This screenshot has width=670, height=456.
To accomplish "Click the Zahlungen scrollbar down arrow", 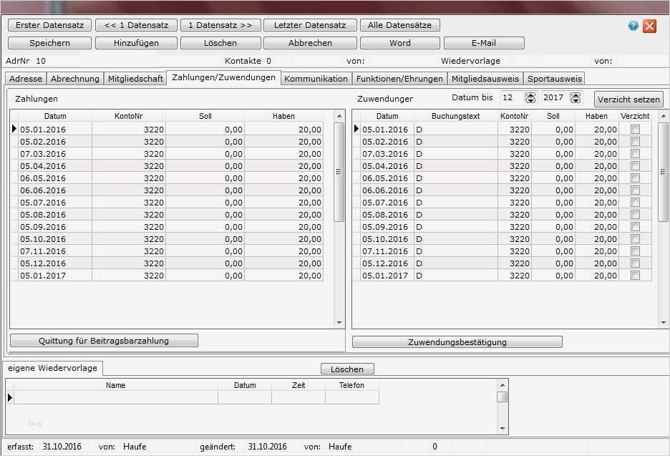I will [339, 323].
